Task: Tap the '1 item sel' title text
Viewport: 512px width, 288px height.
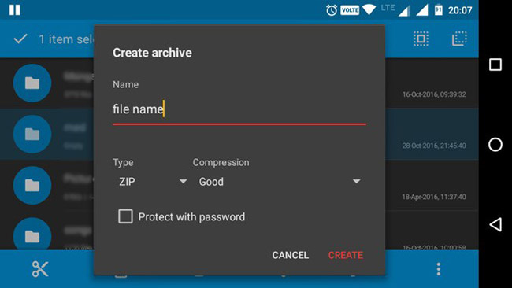Action: (66, 39)
